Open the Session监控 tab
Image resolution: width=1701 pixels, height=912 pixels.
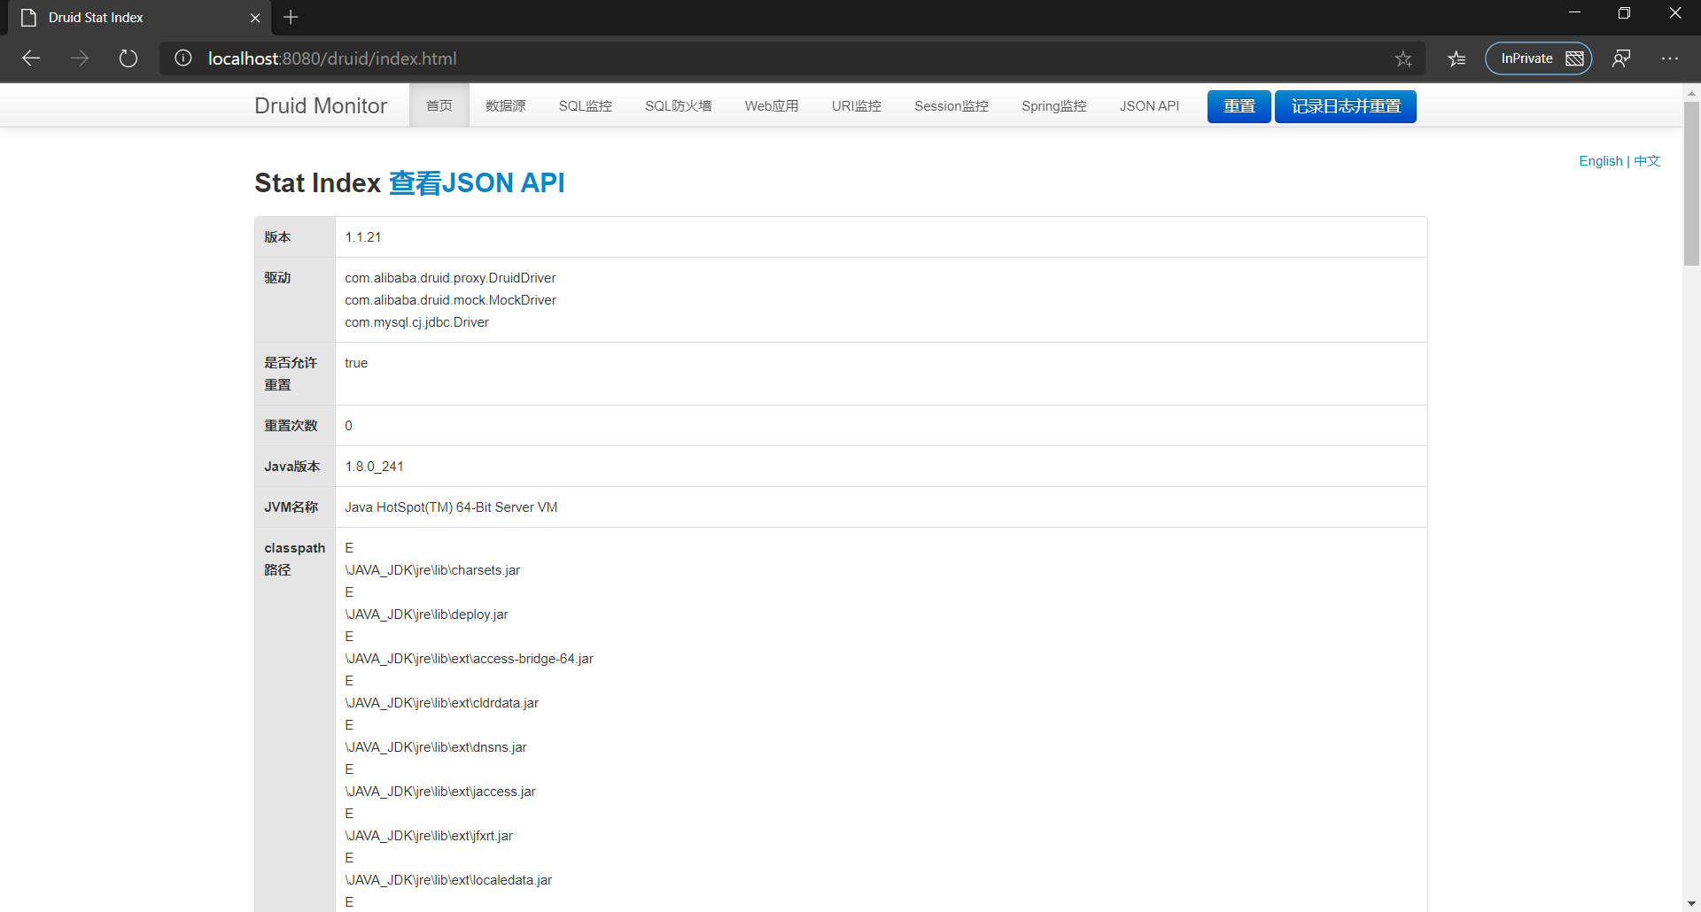point(951,105)
